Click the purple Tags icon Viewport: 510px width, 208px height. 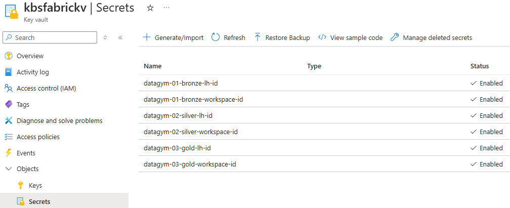click(9, 104)
